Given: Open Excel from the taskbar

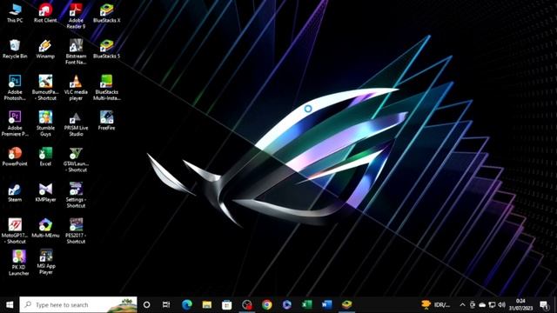Looking at the screenshot, I should click(x=306, y=304).
